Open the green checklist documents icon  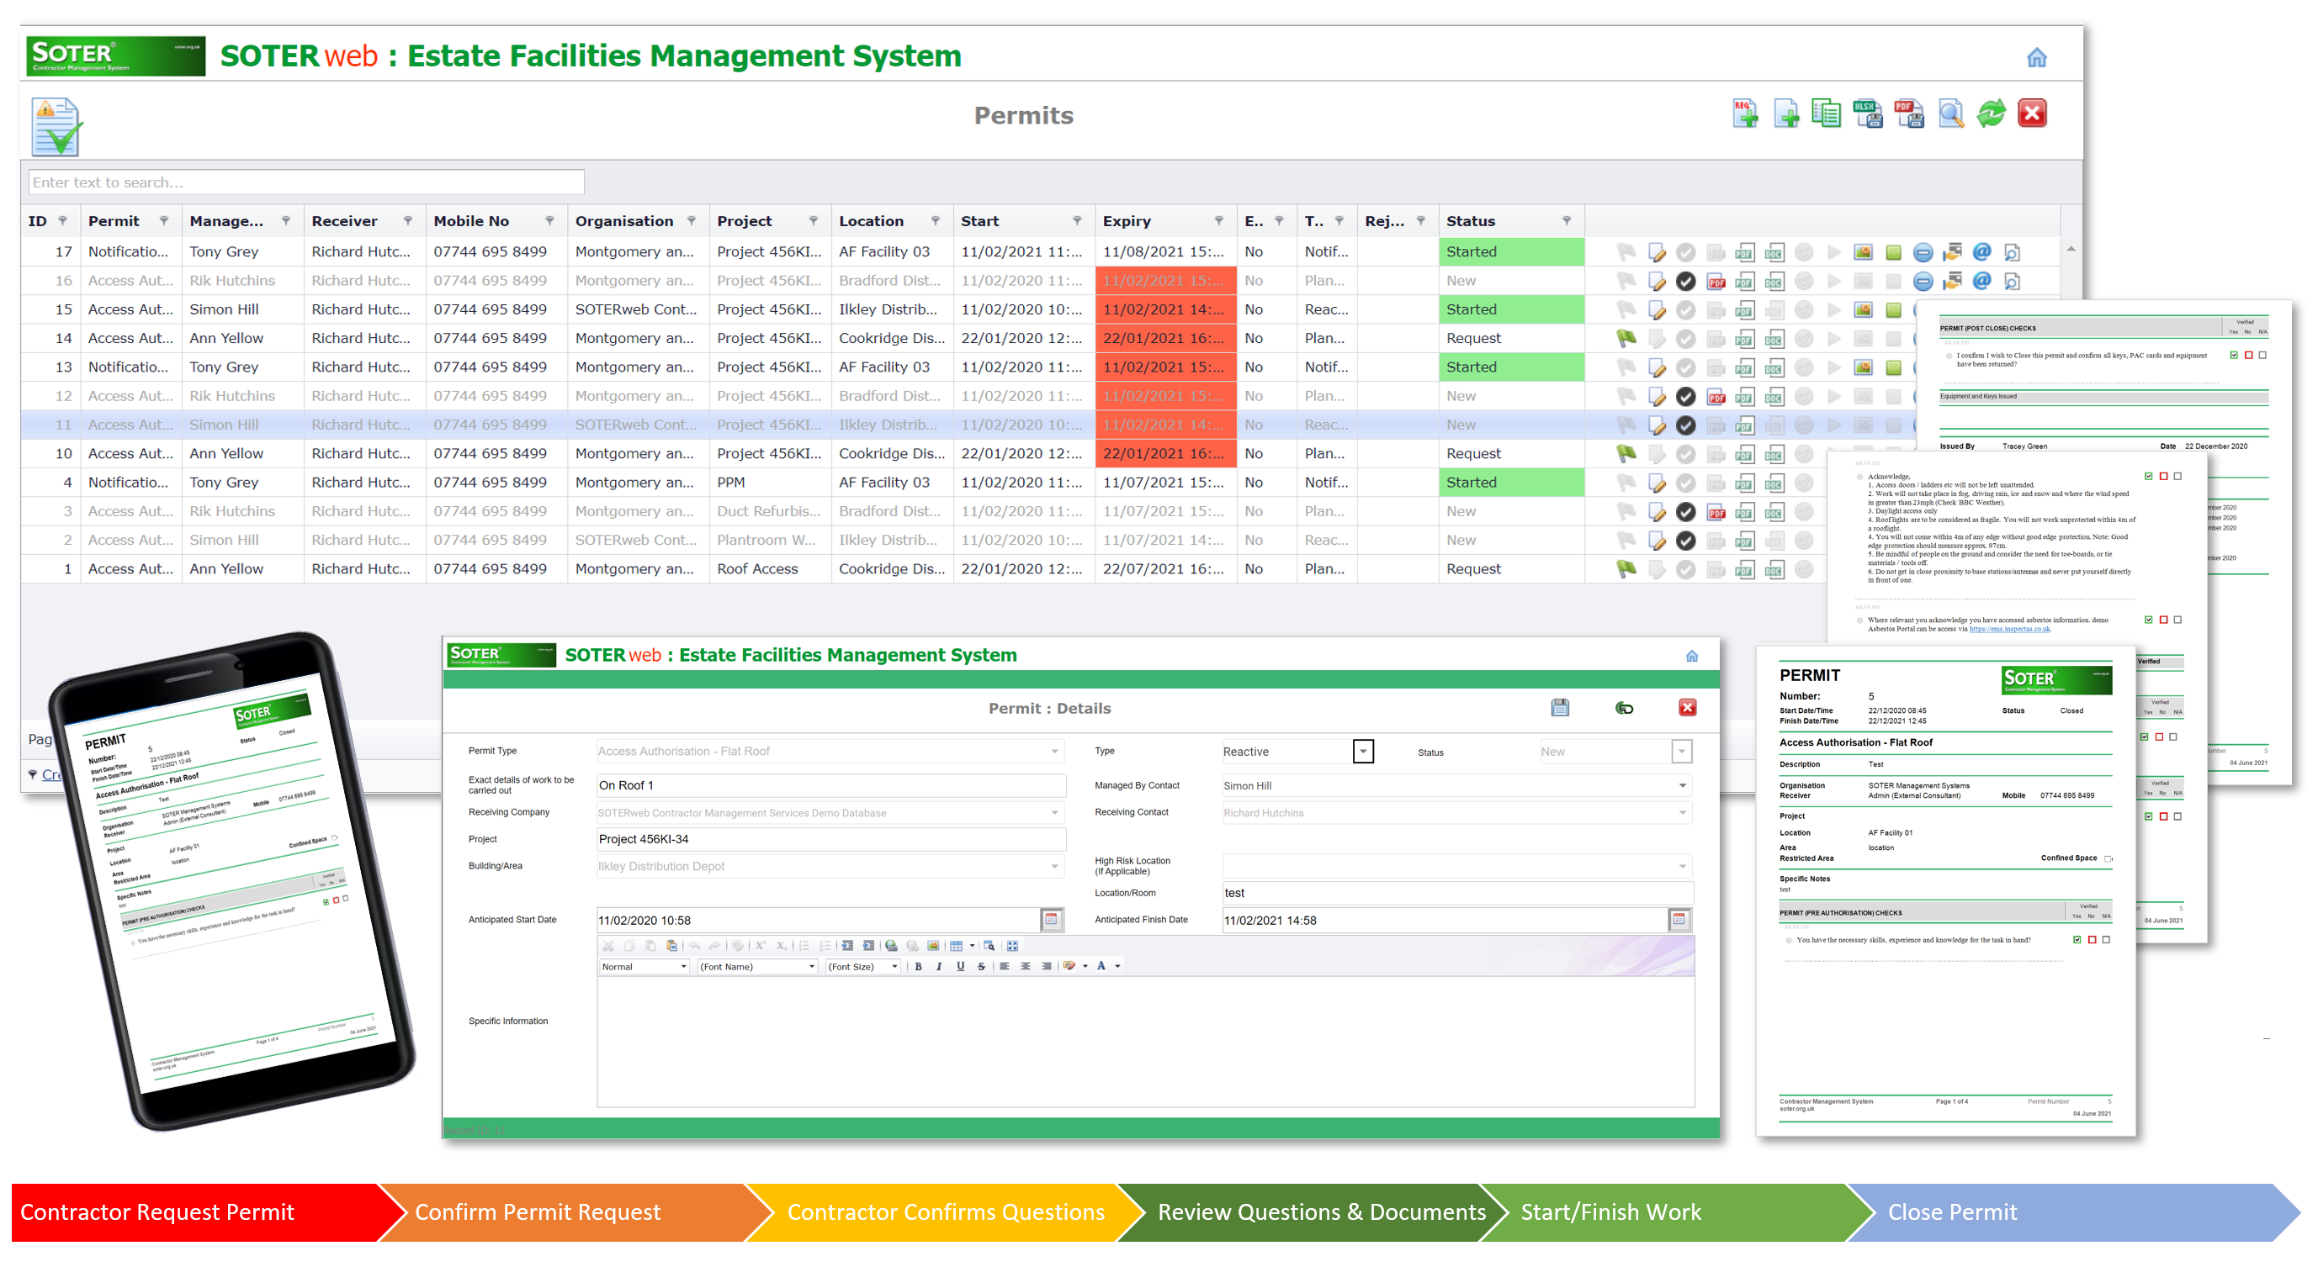pos(1826,114)
